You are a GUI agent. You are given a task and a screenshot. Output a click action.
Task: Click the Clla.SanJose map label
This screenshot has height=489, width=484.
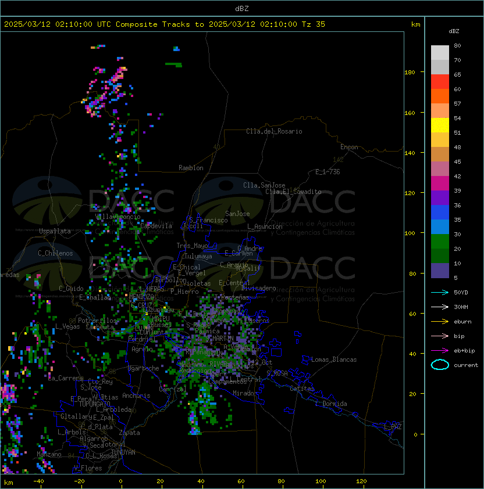pos(264,185)
